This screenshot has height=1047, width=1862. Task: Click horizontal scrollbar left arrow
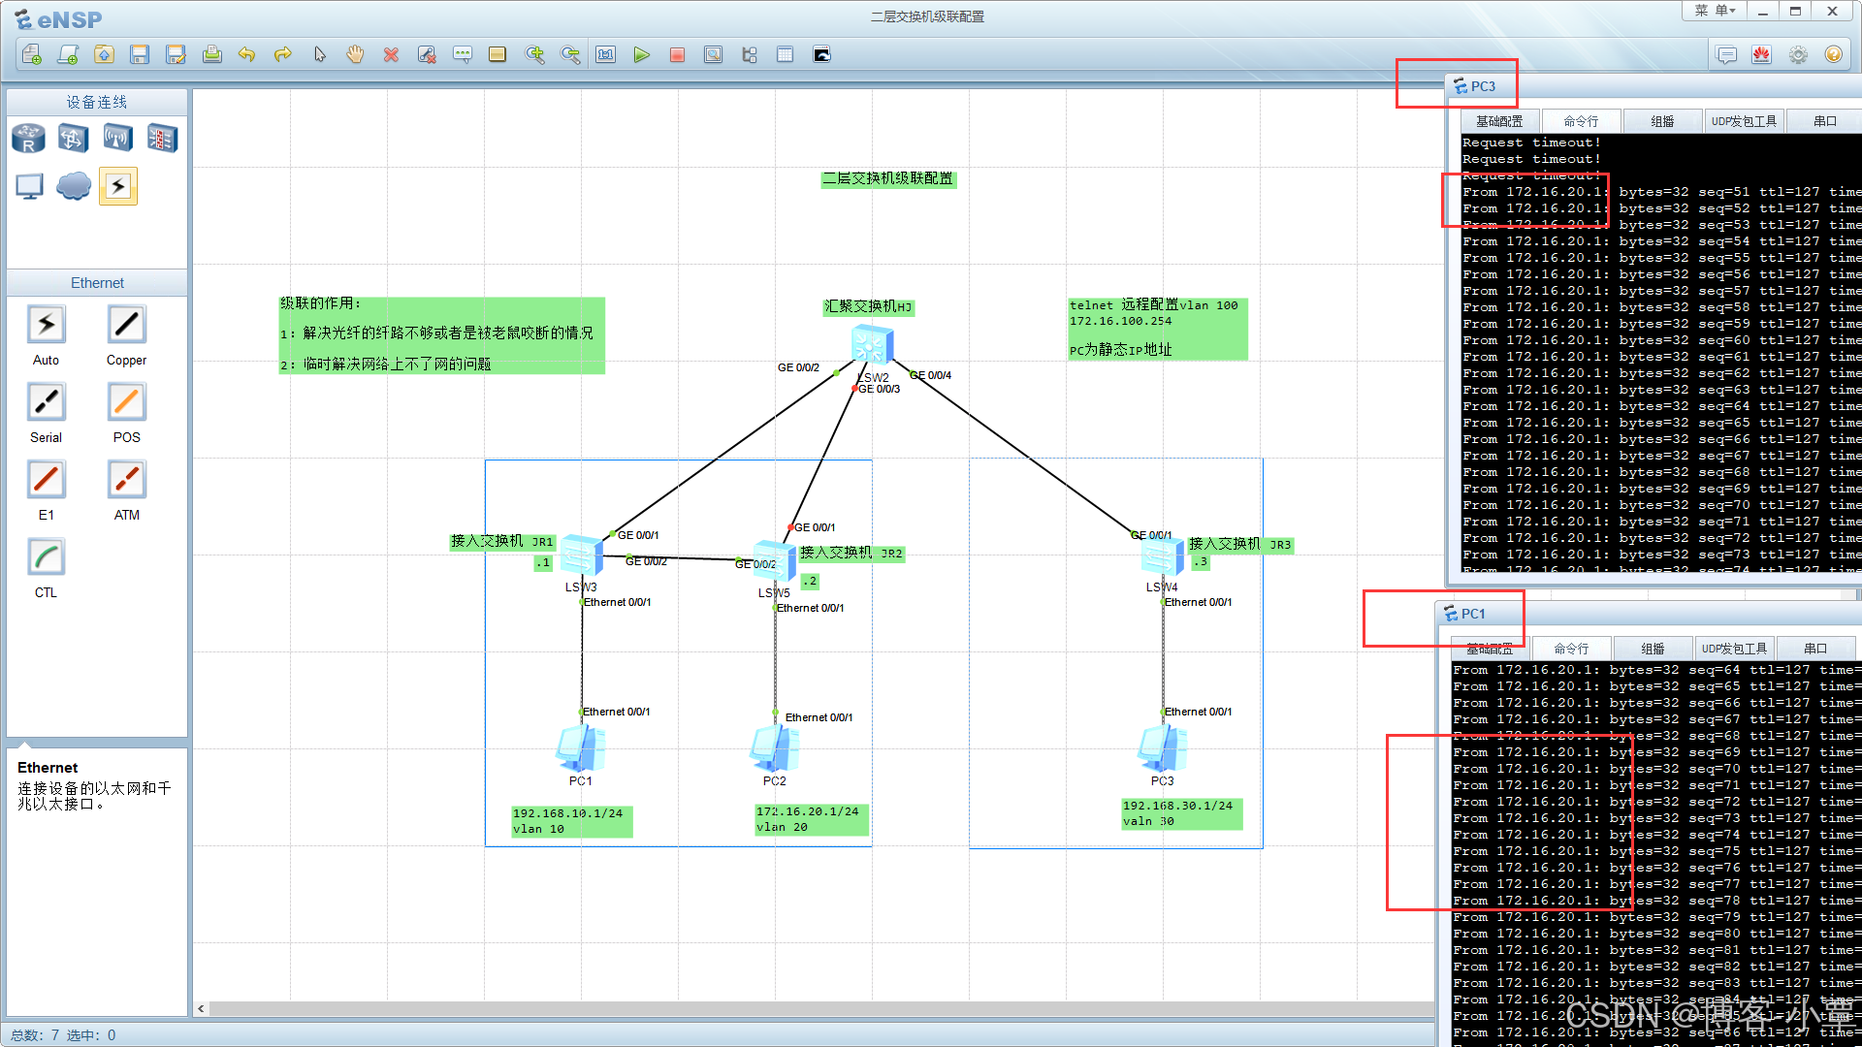(201, 1008)
